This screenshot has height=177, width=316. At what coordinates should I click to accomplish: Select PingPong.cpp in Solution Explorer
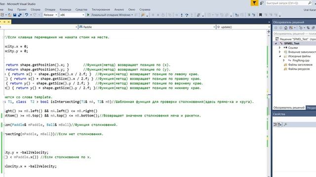click(x=301, y=60)
